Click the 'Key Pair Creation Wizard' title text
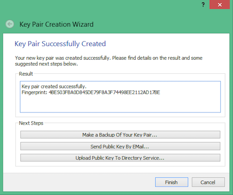The image size is (233, 195). (x=56, y=24)
